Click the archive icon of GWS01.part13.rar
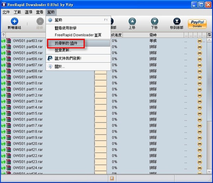 pos(9,101)
